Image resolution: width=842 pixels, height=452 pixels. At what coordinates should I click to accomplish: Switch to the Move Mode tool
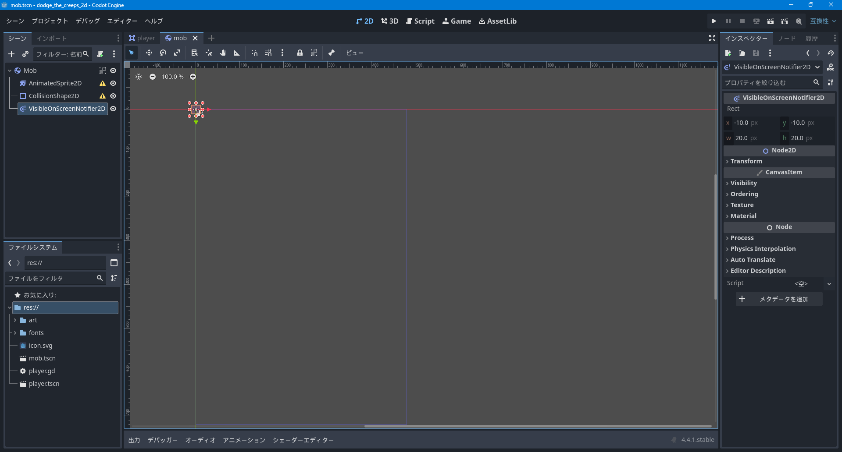(x=149, y=53)
